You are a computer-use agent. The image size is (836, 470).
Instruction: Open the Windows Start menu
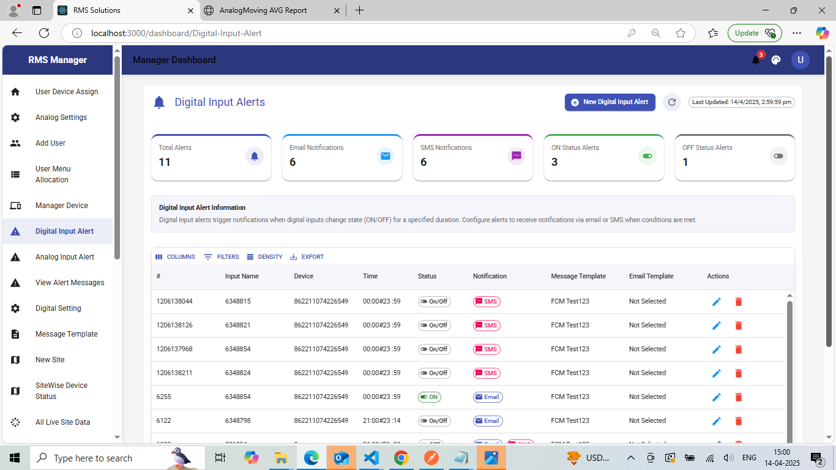point(15,458)
